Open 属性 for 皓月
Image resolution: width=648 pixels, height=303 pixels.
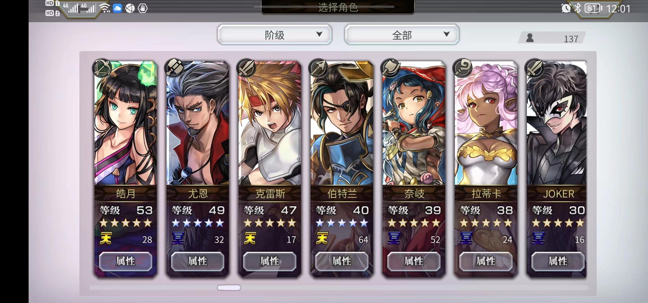(126, 261)
